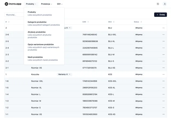Click Aktywny status badge for BLU-XXL
Image resolution: width=171 pixels, height=119 pixels.
pos(139,34)
